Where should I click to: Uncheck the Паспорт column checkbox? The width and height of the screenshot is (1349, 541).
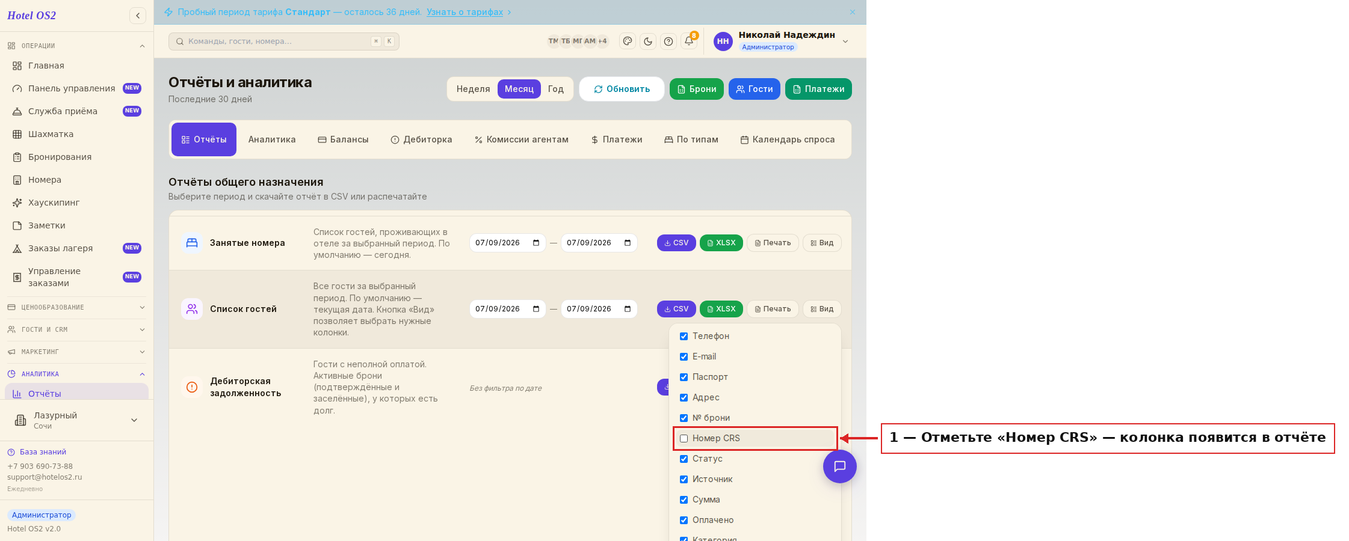[684, 377]
